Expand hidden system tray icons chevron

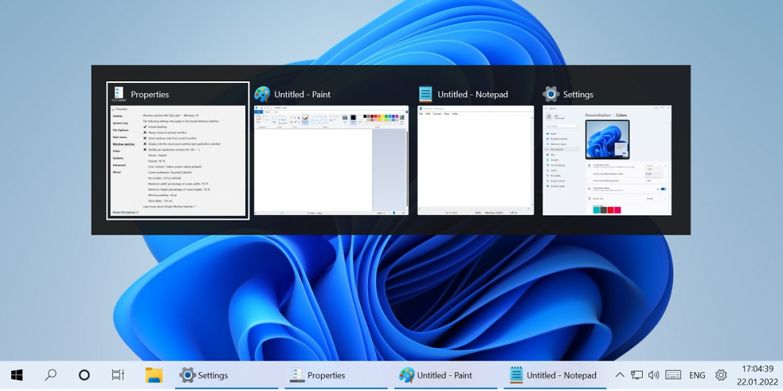click(619, 375)
